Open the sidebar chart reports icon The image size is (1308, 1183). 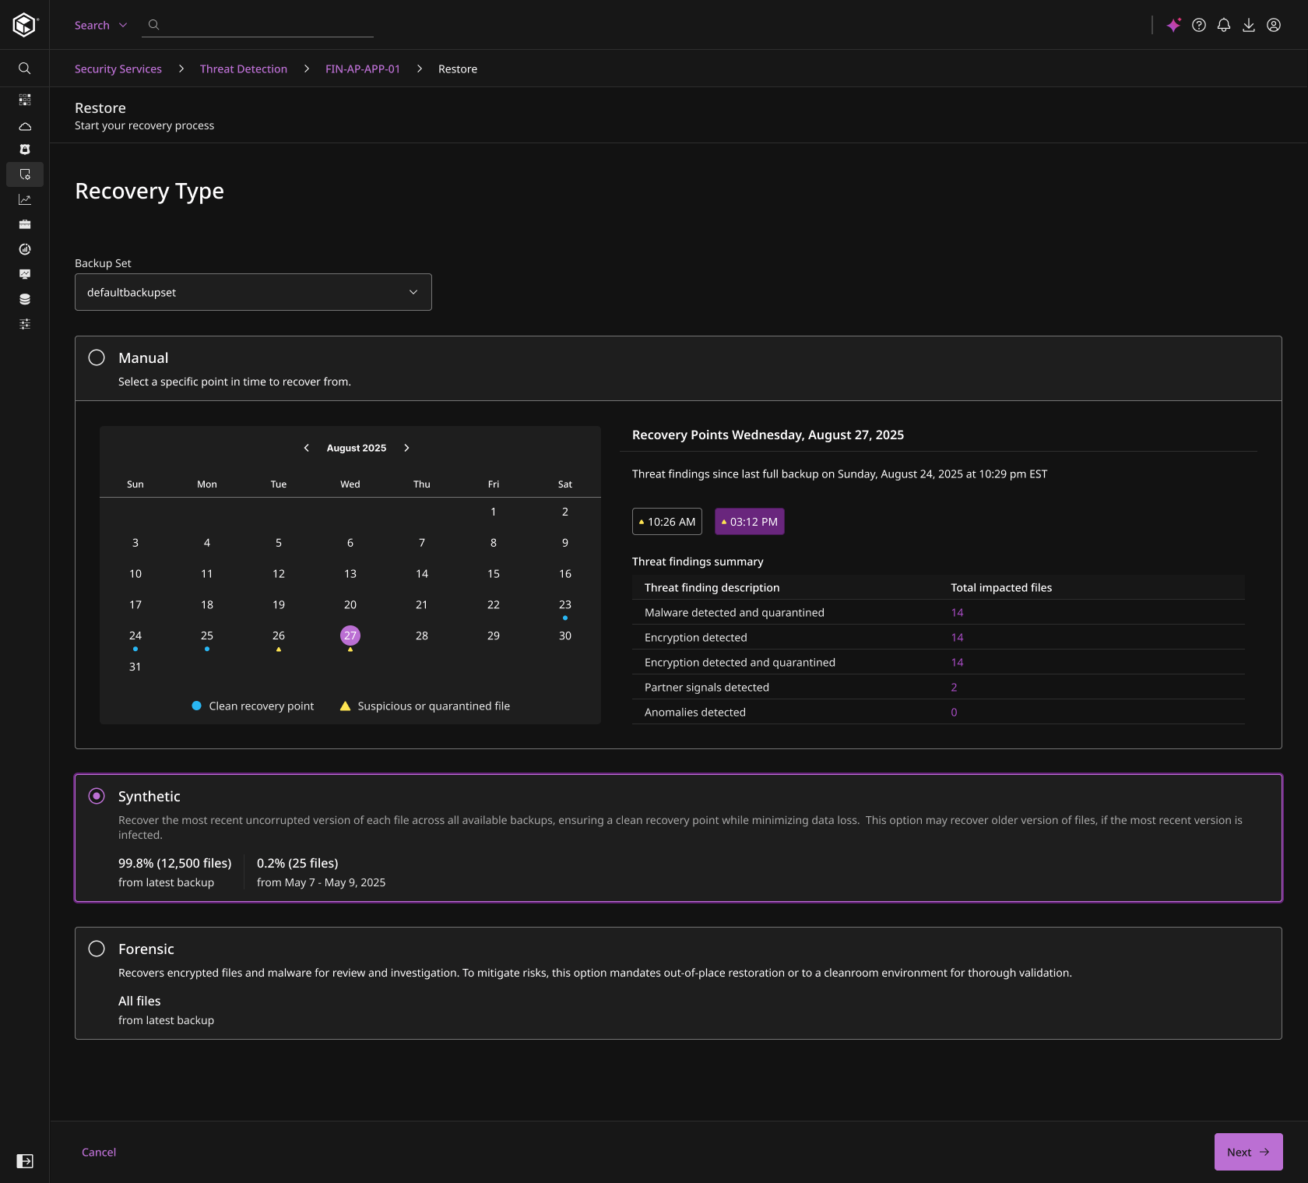tap(25, 199)
